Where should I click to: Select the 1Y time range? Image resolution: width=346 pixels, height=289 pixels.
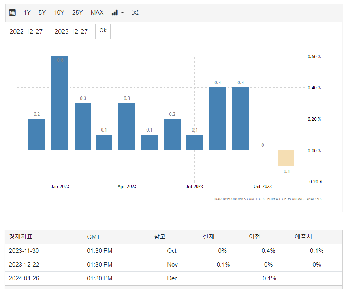point(27,13)
